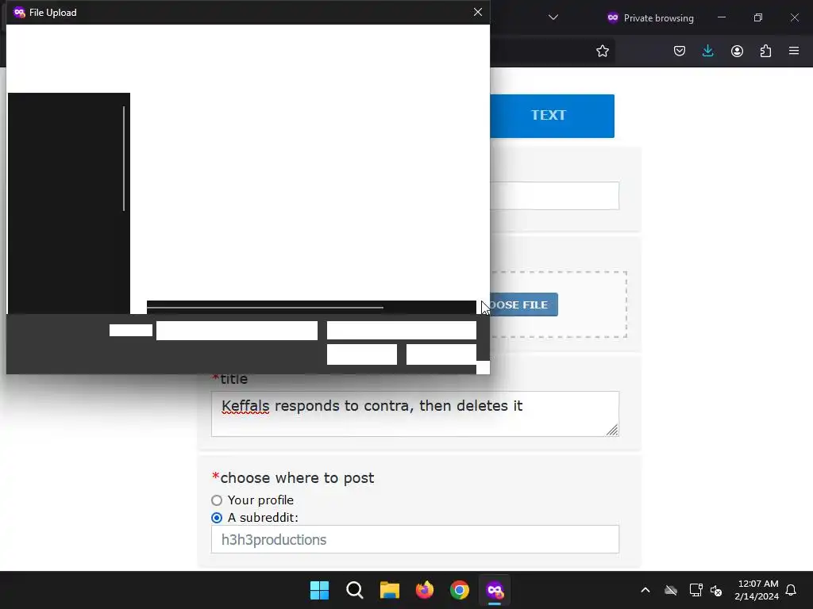Launch Firefox from the taskbar

click(x=425, y=590)
